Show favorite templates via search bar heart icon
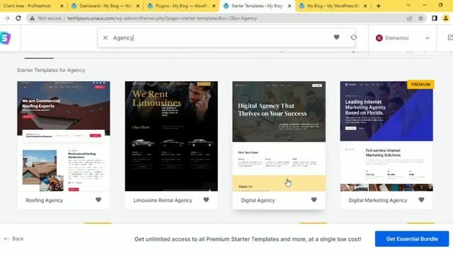 [337, 37]
